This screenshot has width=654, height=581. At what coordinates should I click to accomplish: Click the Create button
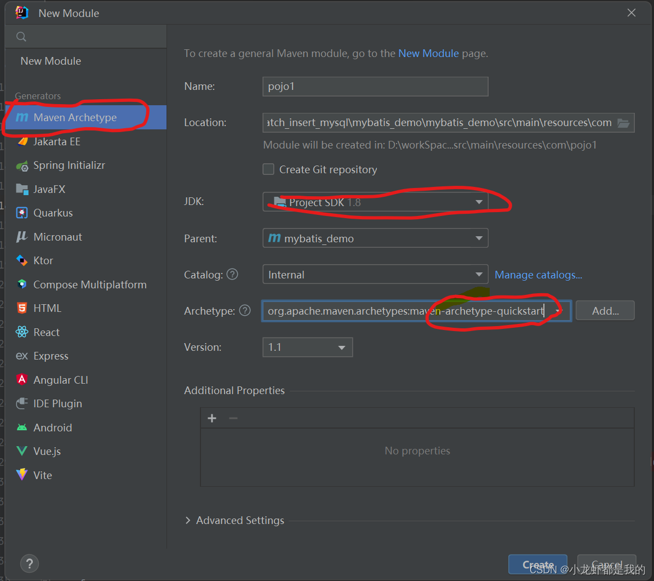(x=538, y=565)
